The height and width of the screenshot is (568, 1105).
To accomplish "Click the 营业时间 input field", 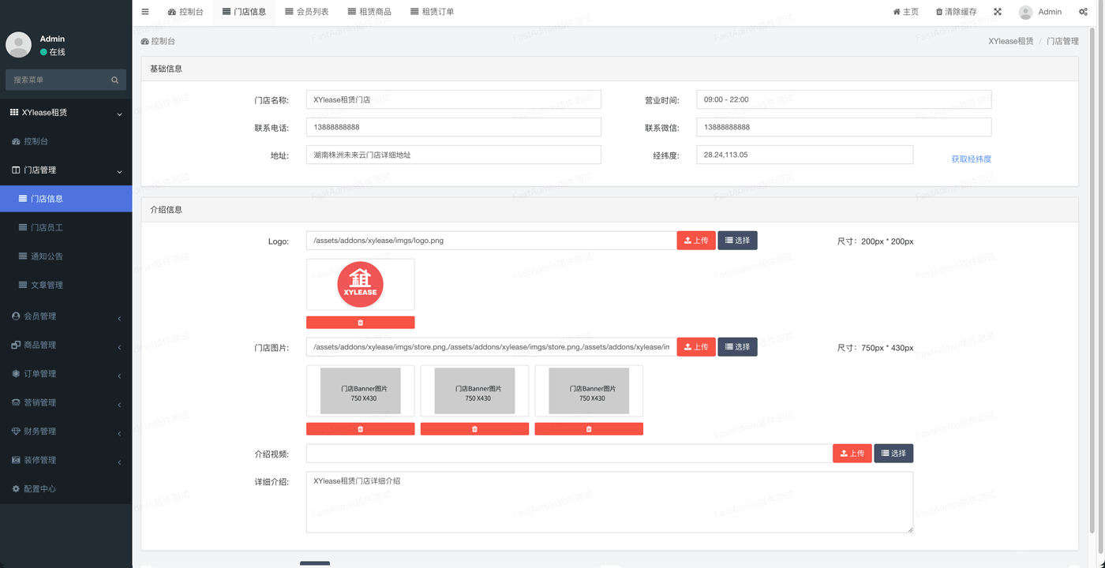I will 844,99.
